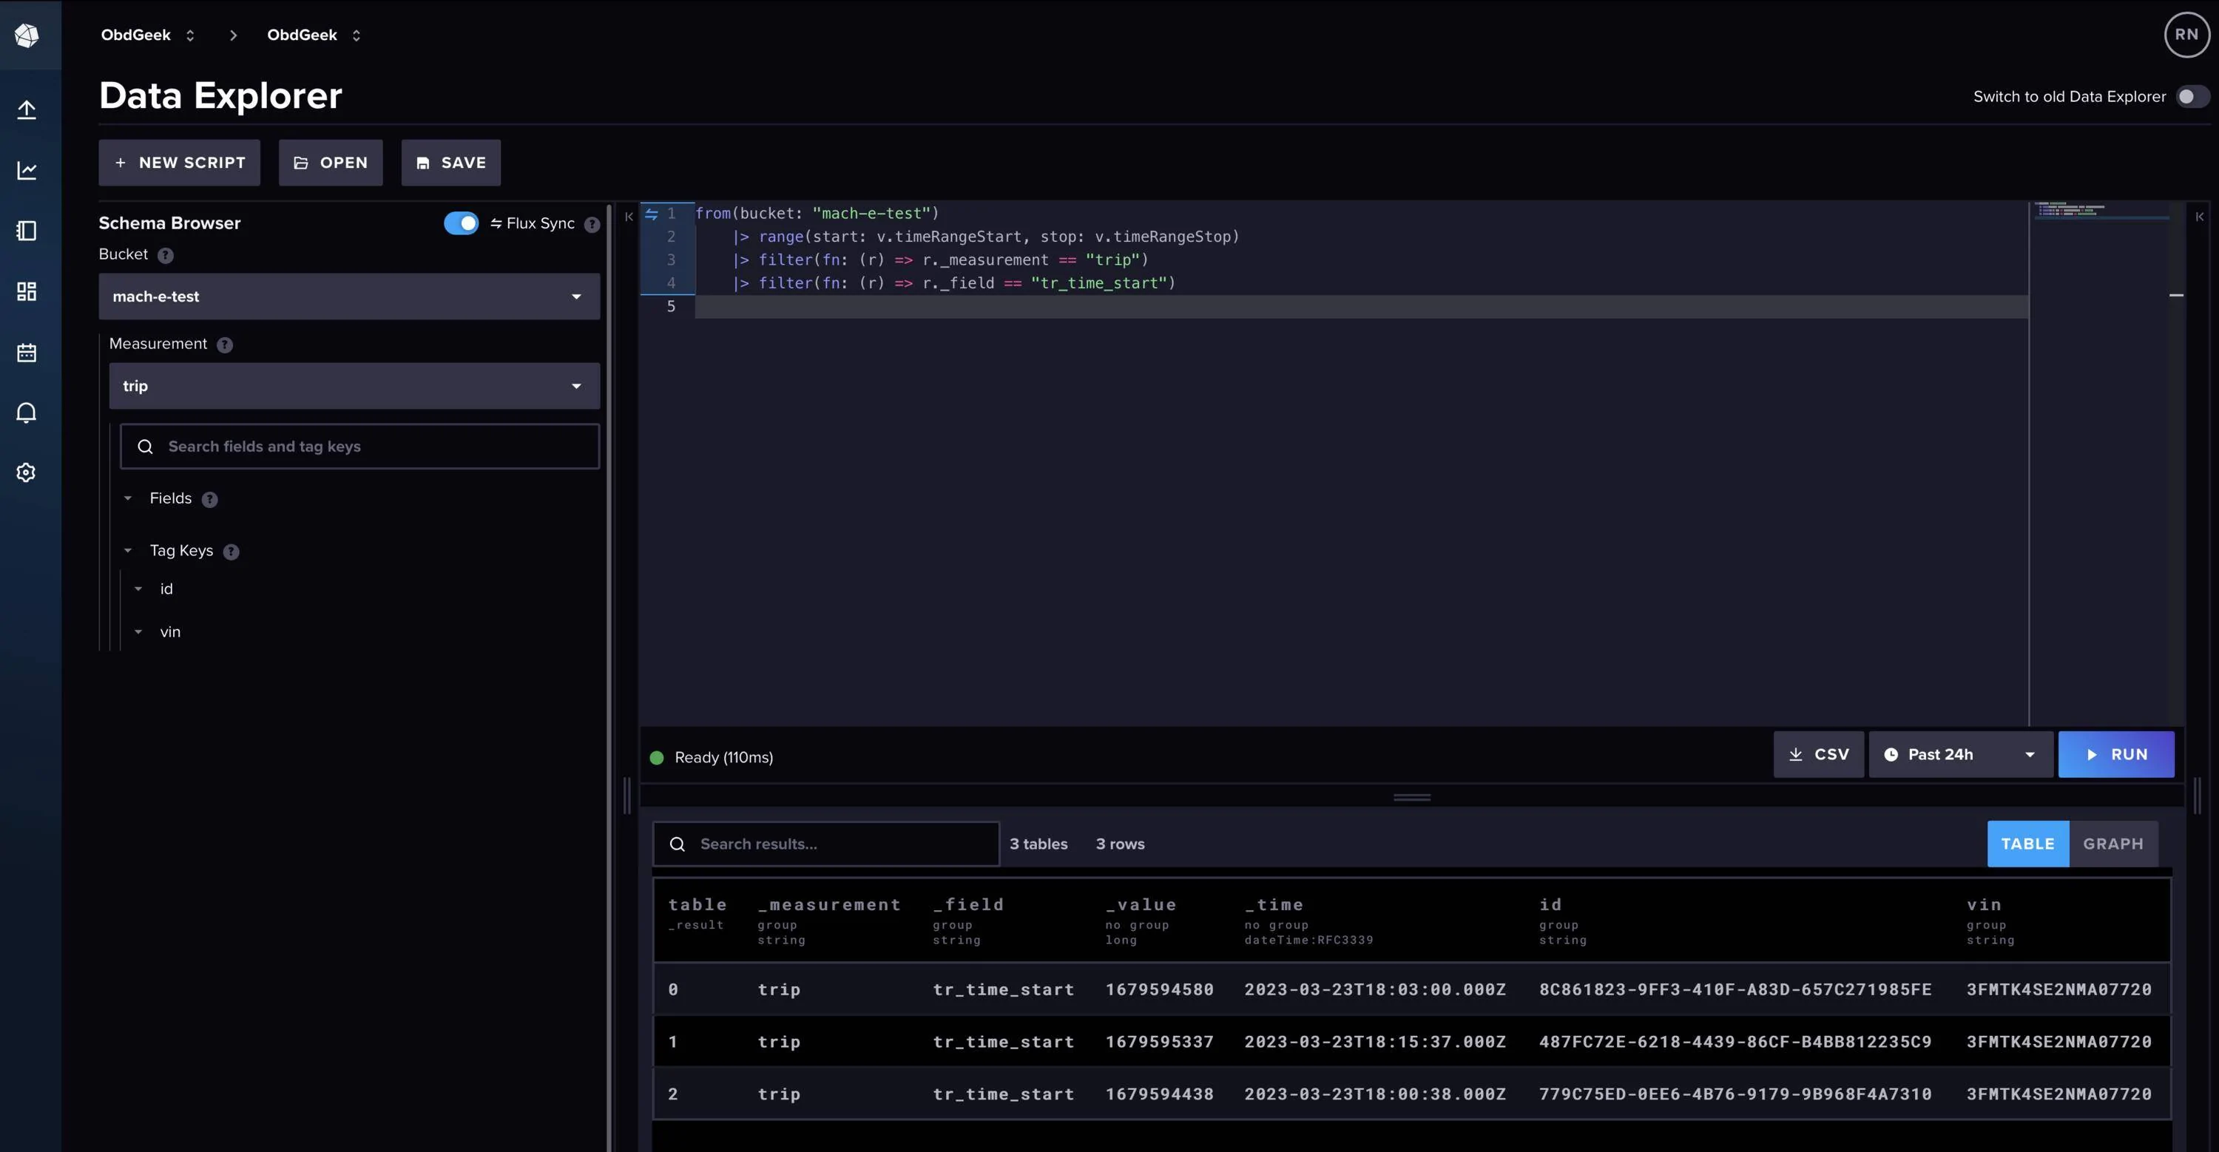Click the Flux sync icon at line 1

pos(651,214)
